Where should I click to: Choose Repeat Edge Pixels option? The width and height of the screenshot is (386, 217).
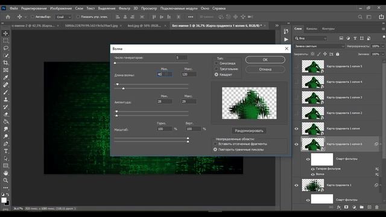(x=215, y=149)
